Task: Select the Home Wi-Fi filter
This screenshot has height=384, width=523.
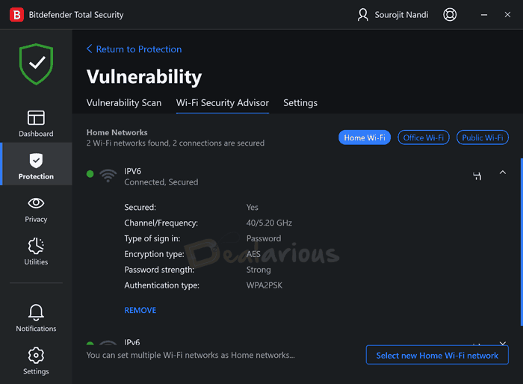Action: tap(365, 137)
